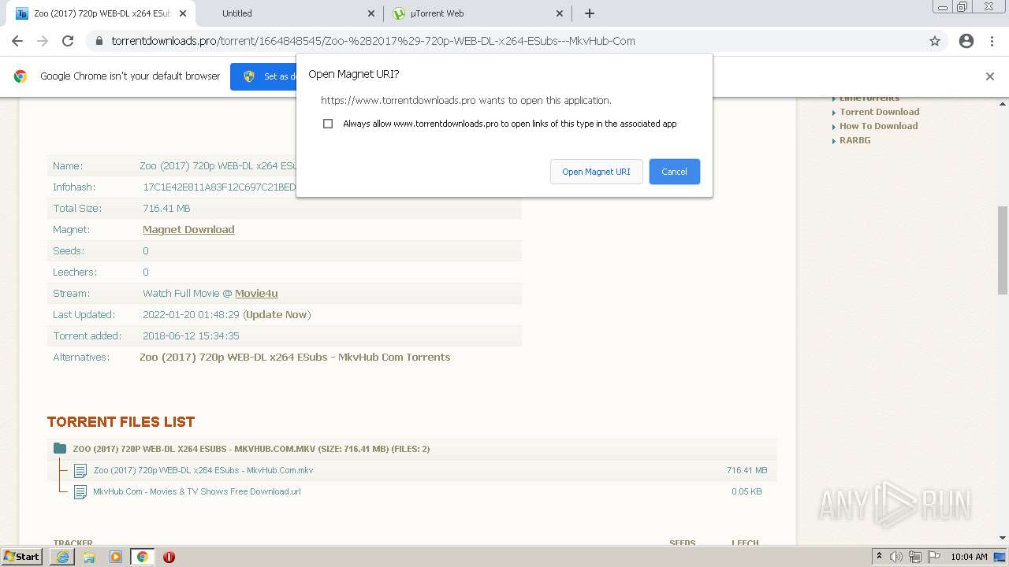Open Windows Start menu

[22, 557]
